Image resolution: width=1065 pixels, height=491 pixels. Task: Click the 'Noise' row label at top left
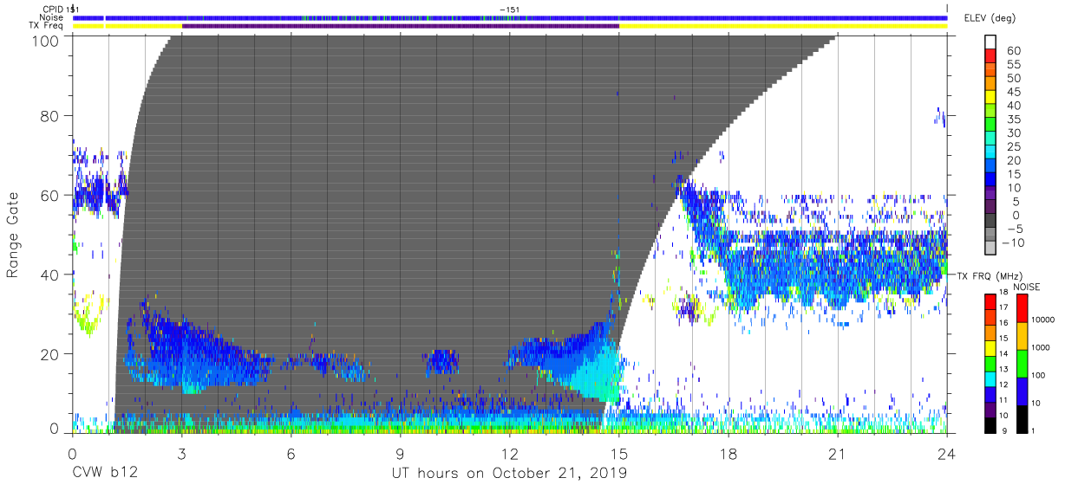pyautogui.click(x=52, y=17)
